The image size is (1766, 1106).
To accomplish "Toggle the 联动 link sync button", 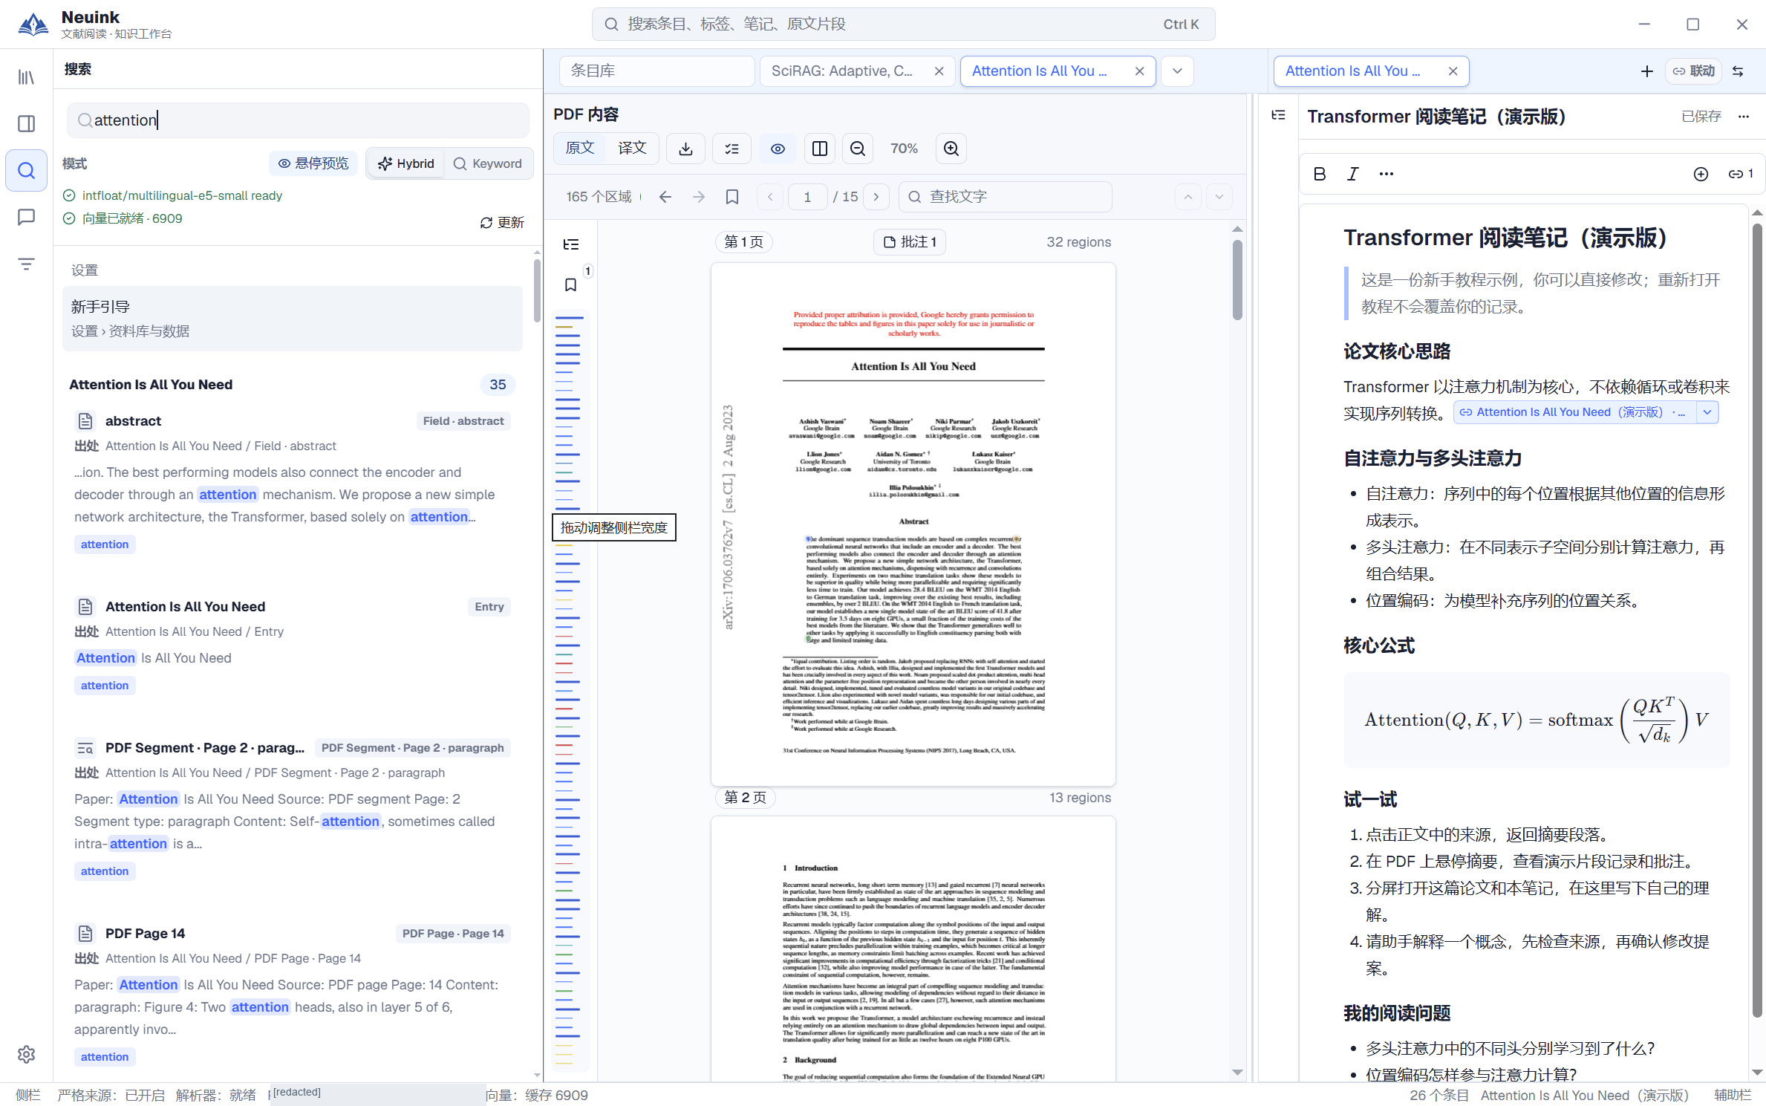I will click(x=1693, y=71).
